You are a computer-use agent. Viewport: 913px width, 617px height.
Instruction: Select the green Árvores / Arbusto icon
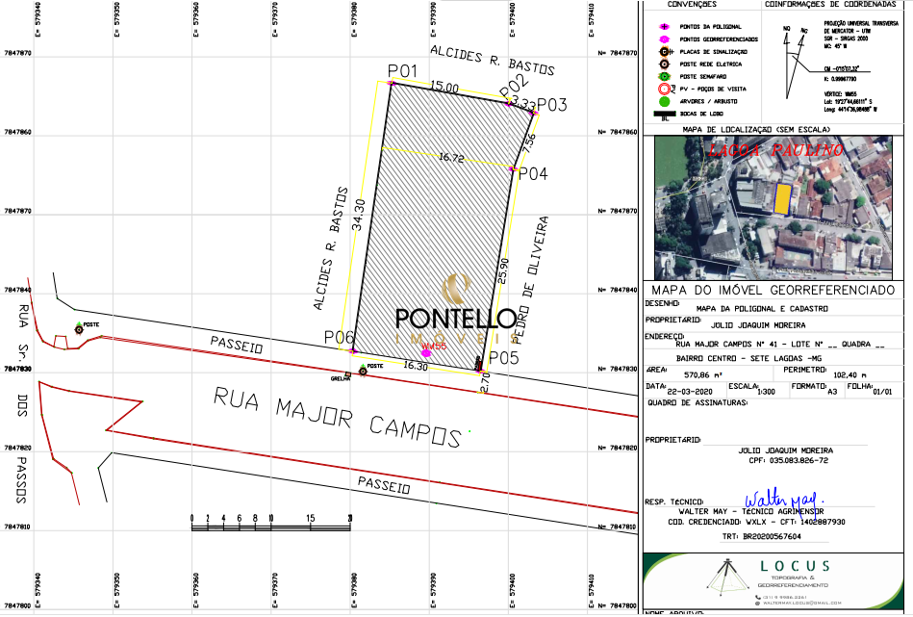click(664, 101)
